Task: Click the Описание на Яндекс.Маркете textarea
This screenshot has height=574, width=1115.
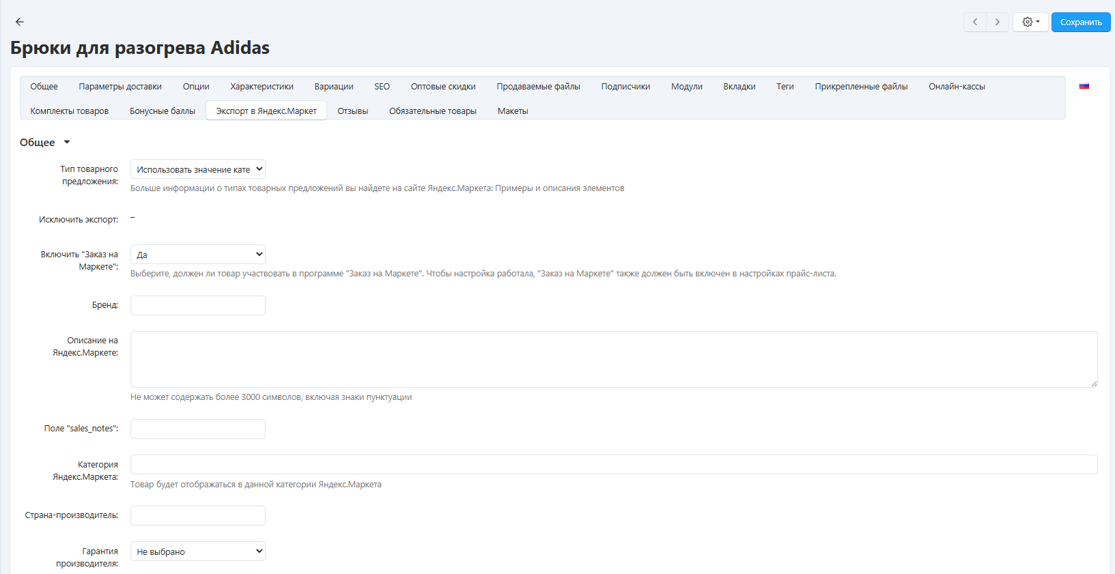Action: 613,359
